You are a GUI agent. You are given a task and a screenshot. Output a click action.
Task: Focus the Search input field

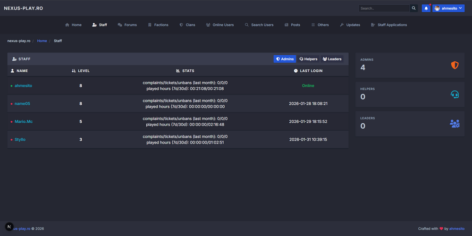[x=384, y=8]
